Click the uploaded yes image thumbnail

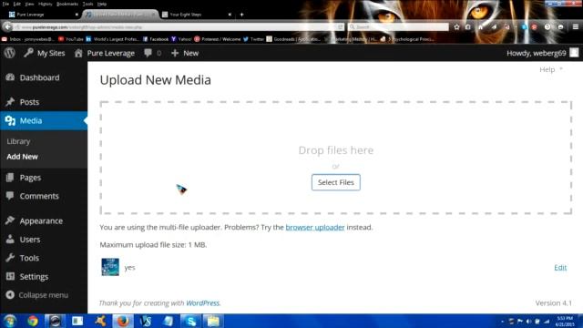click(x=110, y=267)
